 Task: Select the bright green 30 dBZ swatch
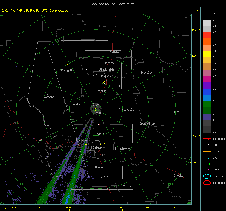[207, 104]
